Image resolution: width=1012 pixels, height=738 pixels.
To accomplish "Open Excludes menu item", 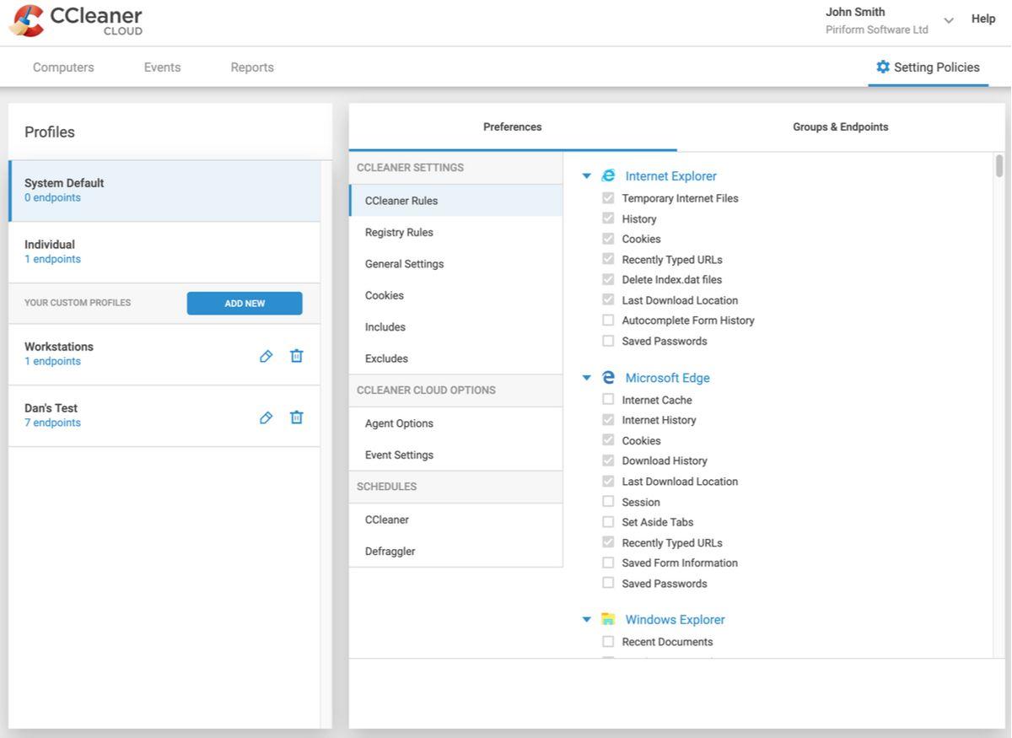I will click(455, 358).
